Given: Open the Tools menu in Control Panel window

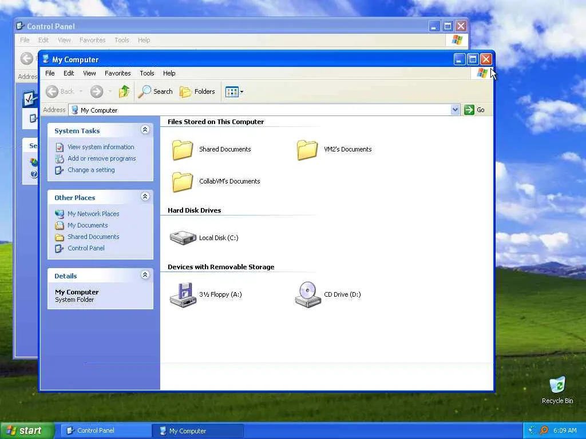Looking at the screenshot, I should [x=122, y=40].
